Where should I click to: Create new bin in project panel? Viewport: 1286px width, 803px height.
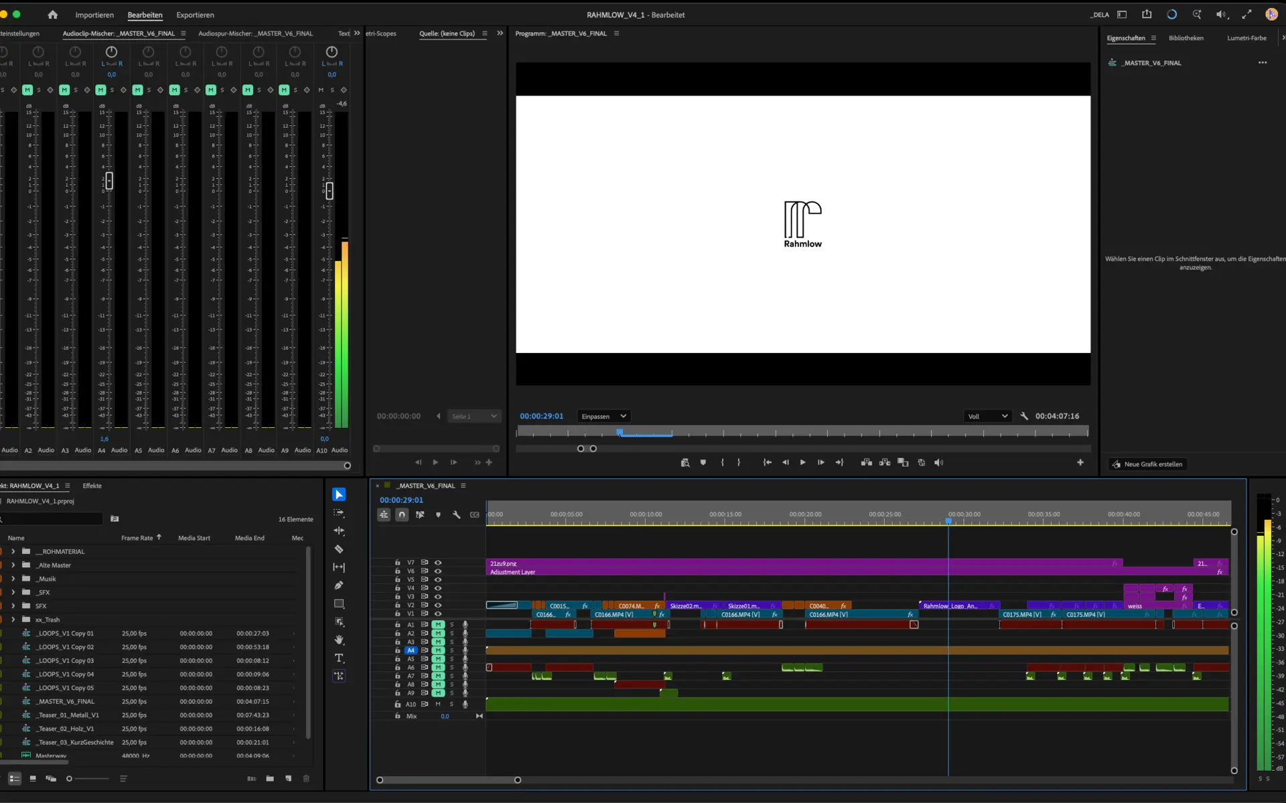[270, 779]
